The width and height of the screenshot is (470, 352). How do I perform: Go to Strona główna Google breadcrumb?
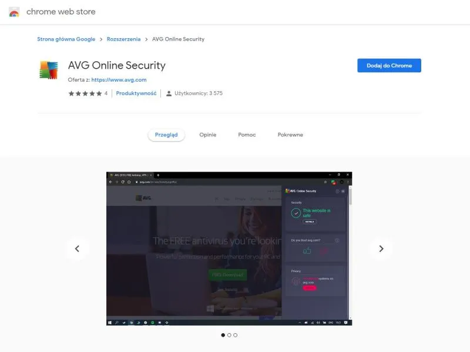pyautogui.click(x=66, y=39)
